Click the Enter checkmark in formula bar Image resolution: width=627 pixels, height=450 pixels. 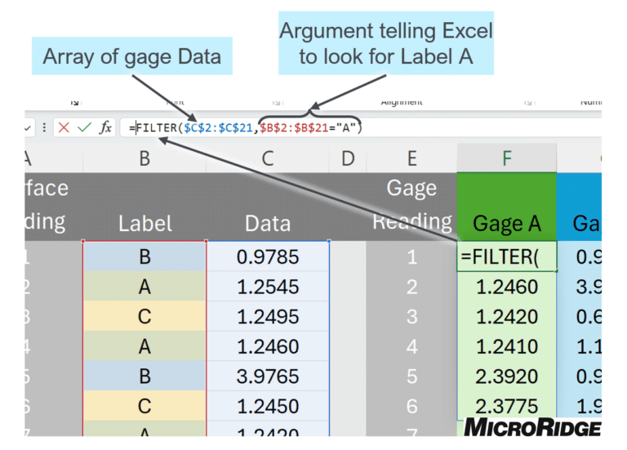(83, 127)
